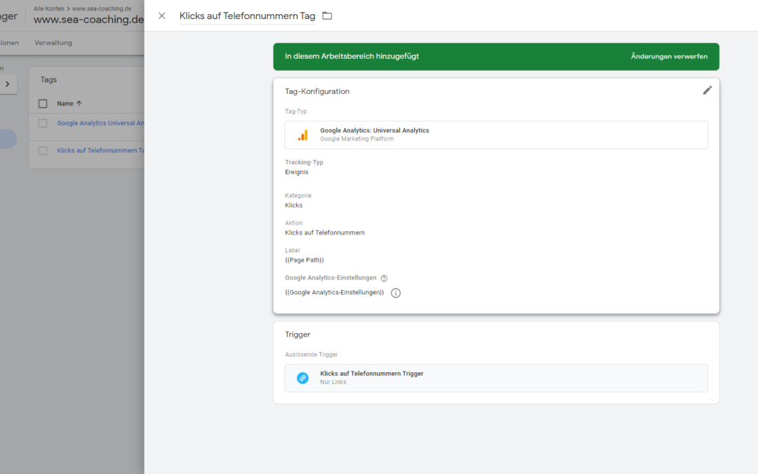This screenshot has height=474, width=758.
Task: Open folder icon next to tag name
Action: coord(327,16)
